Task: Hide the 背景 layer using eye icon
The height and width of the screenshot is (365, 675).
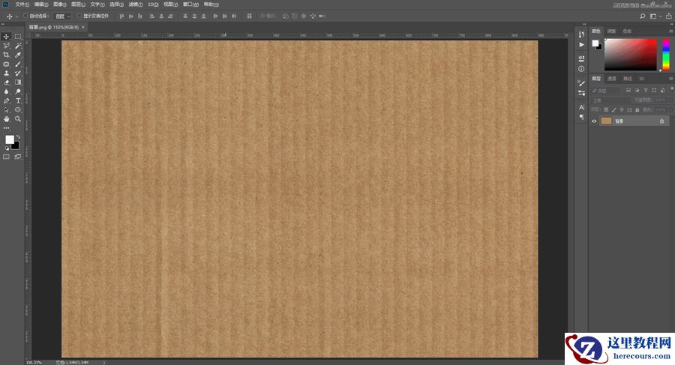Action: coord(595,121)
